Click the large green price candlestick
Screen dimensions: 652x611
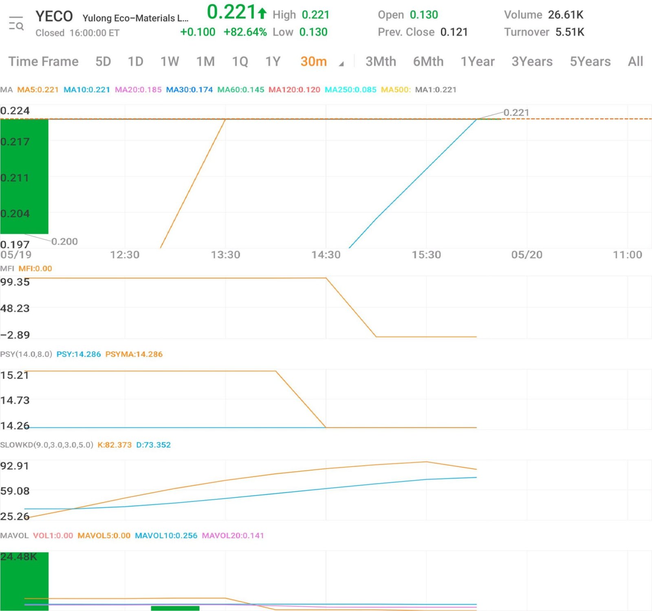tap(24, 176)
